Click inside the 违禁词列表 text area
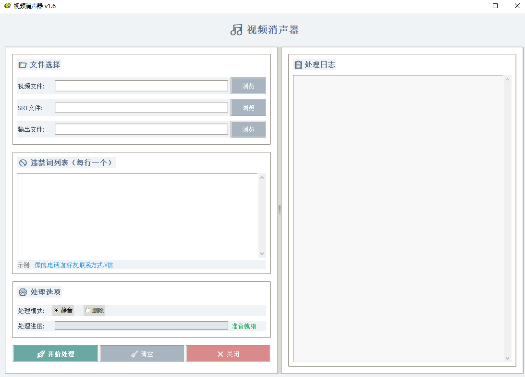525x377 pixels. click(x=138, y=215)
